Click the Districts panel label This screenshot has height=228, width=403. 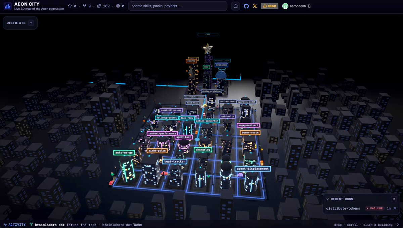click(16, 23)
